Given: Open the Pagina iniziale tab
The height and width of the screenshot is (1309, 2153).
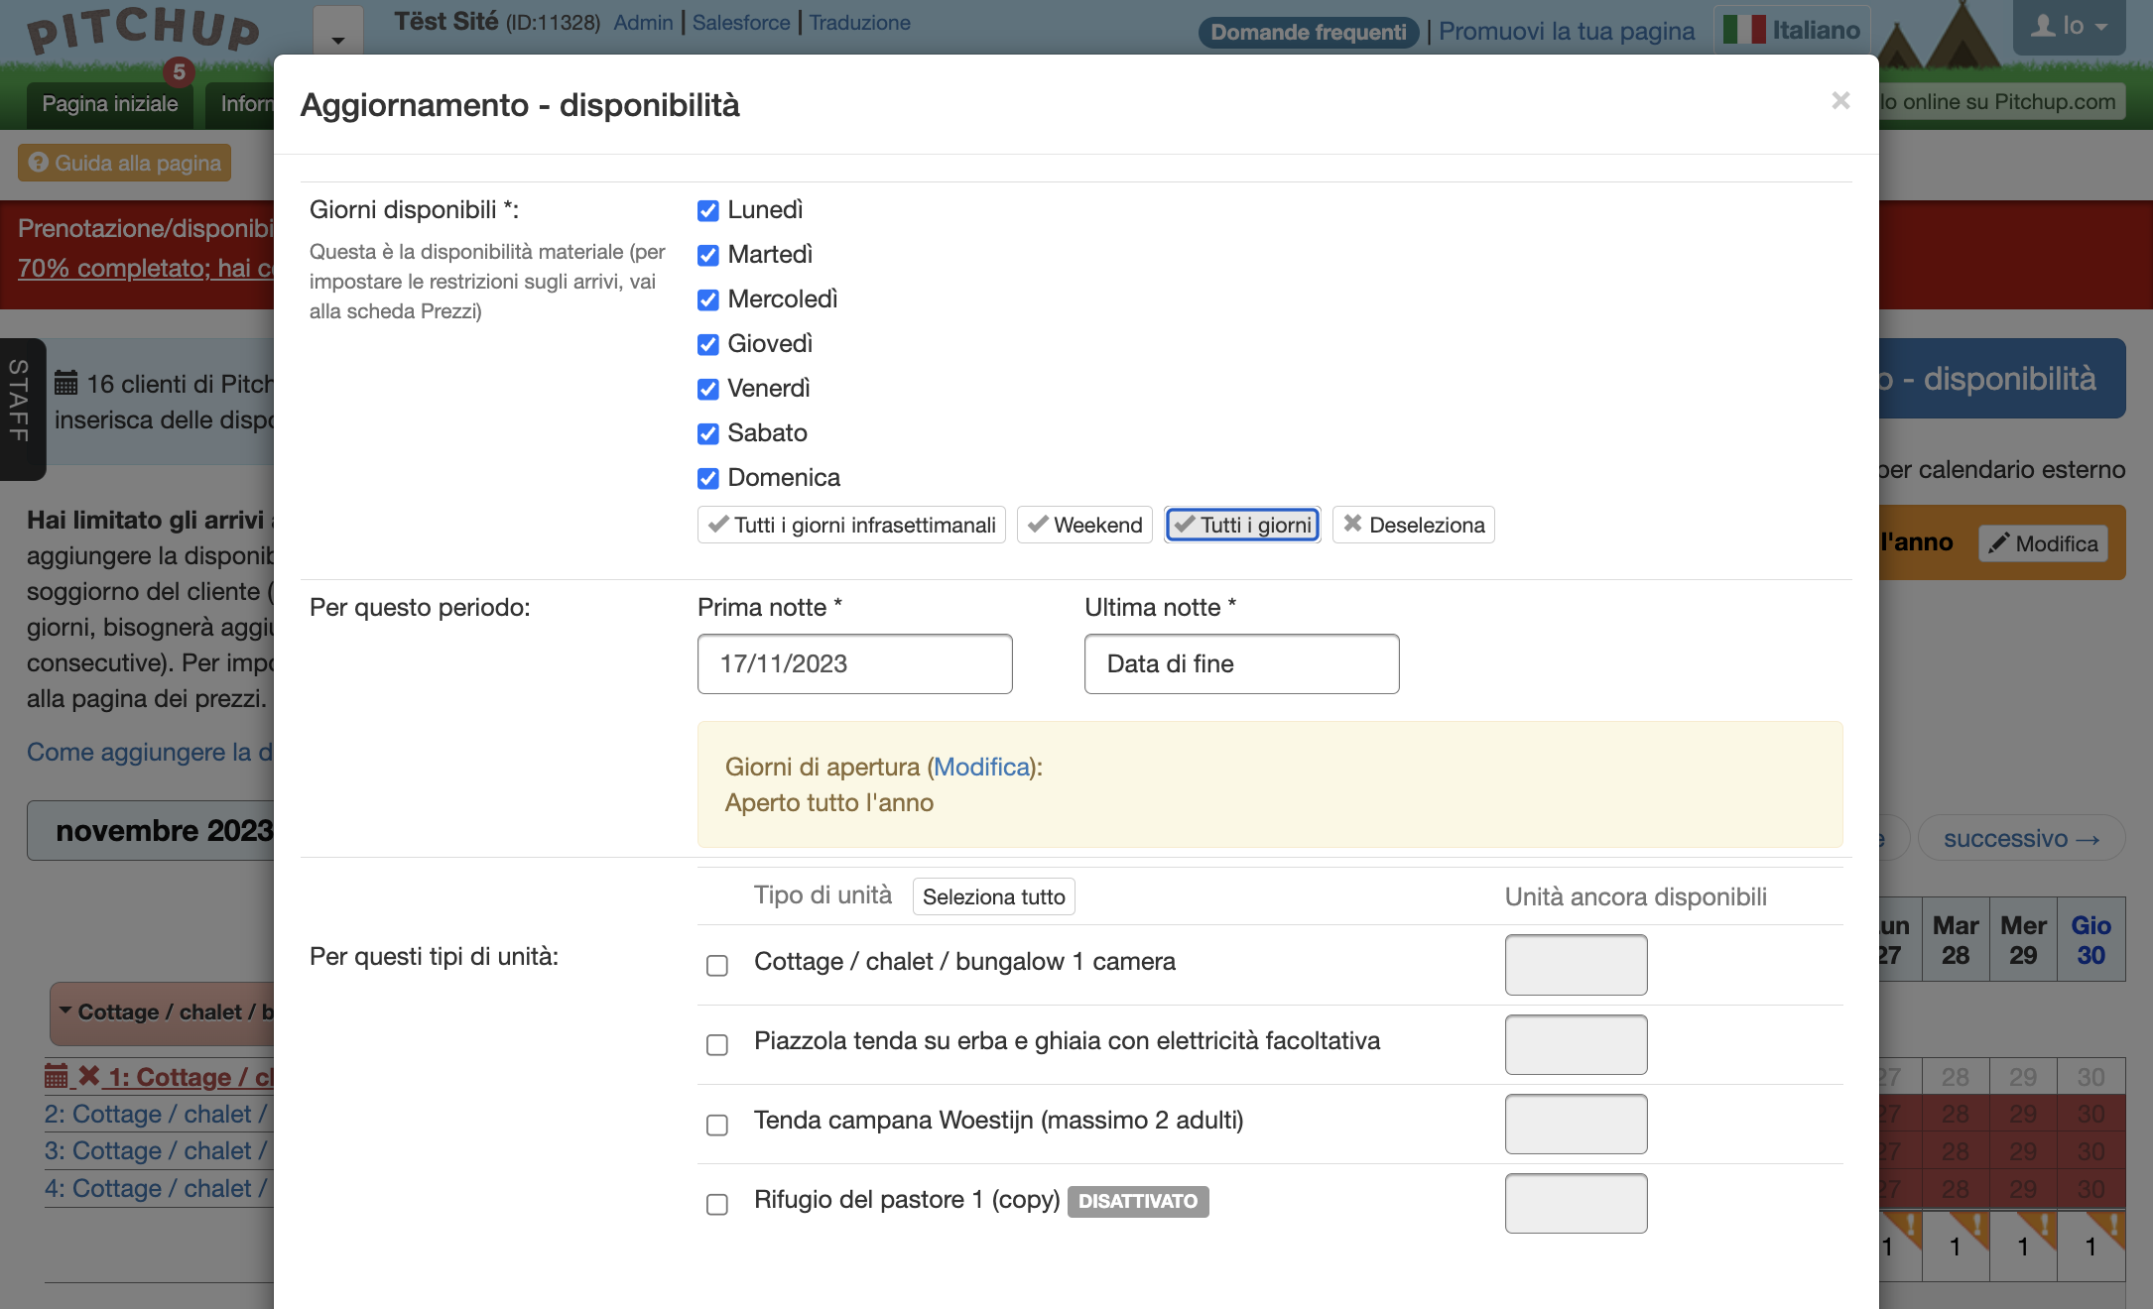Looking at the screenshot, I should pos(110,104).
